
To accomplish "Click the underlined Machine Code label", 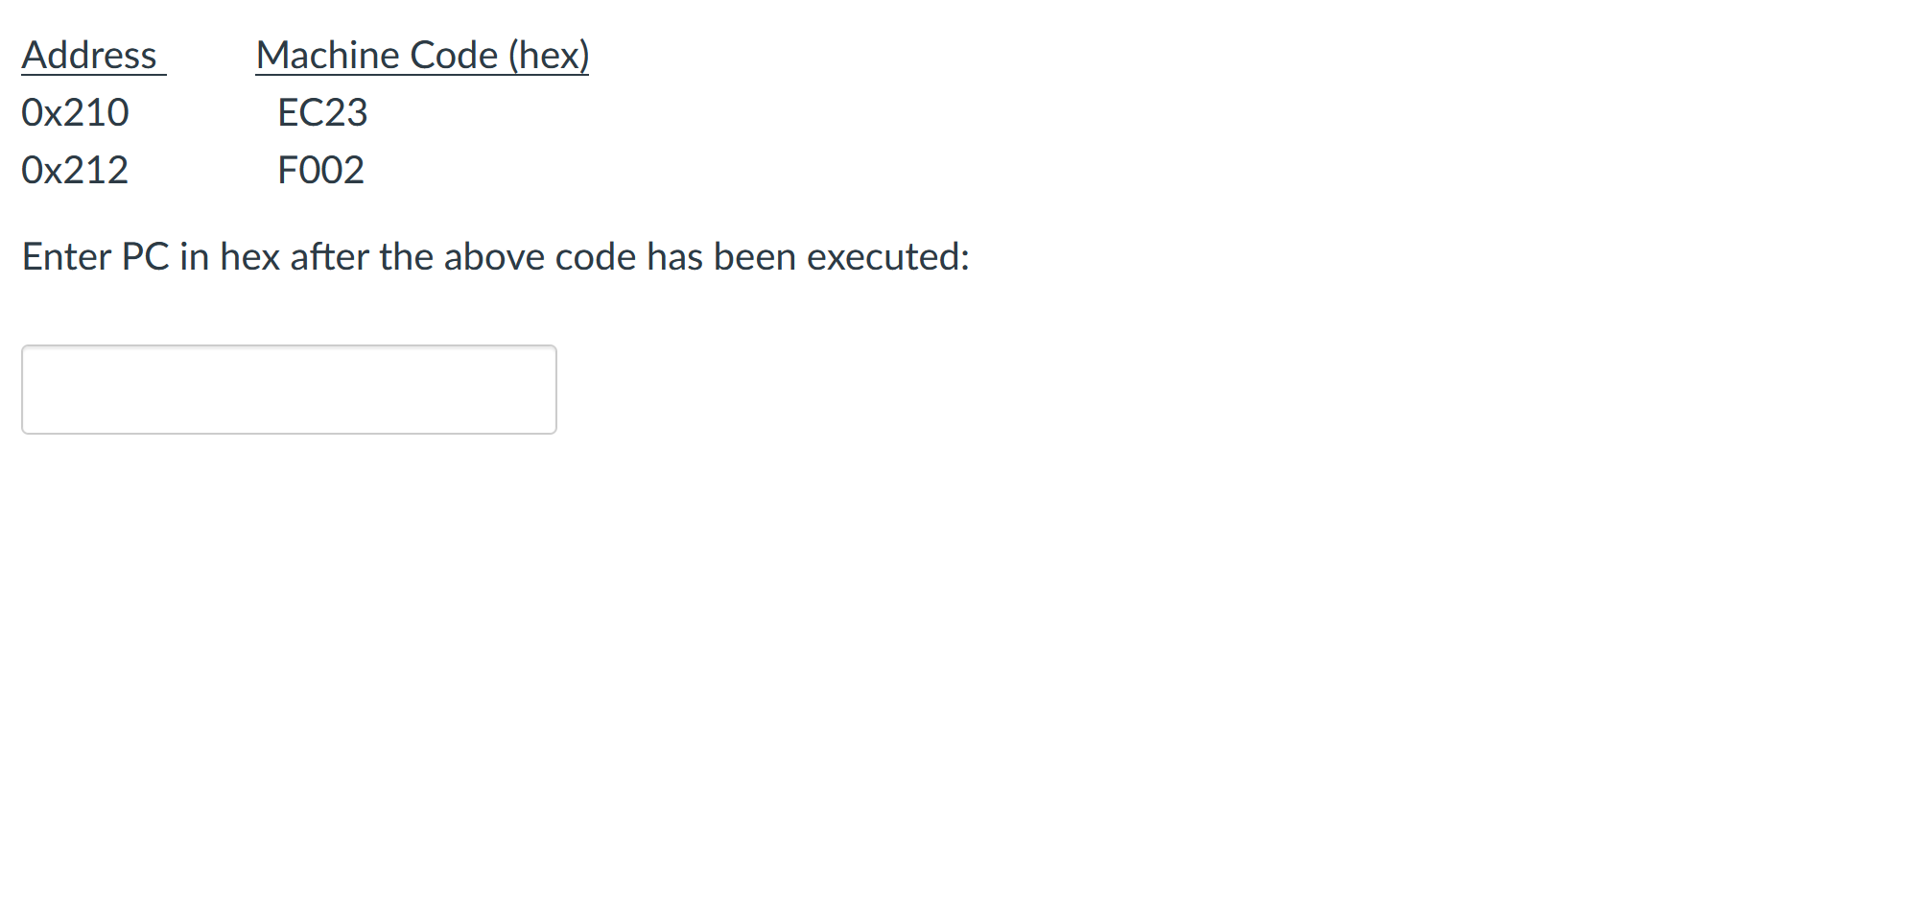I will pos(422,55).
